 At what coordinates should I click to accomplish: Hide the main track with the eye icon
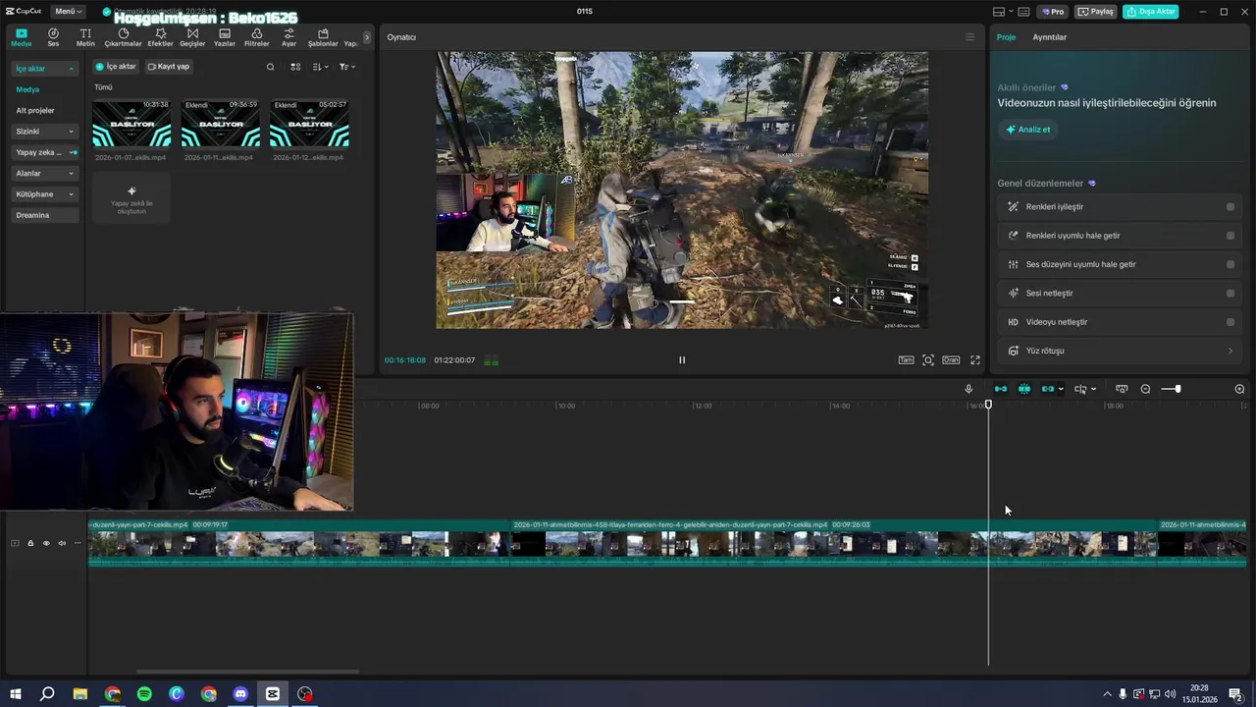[x=46, y=543]
